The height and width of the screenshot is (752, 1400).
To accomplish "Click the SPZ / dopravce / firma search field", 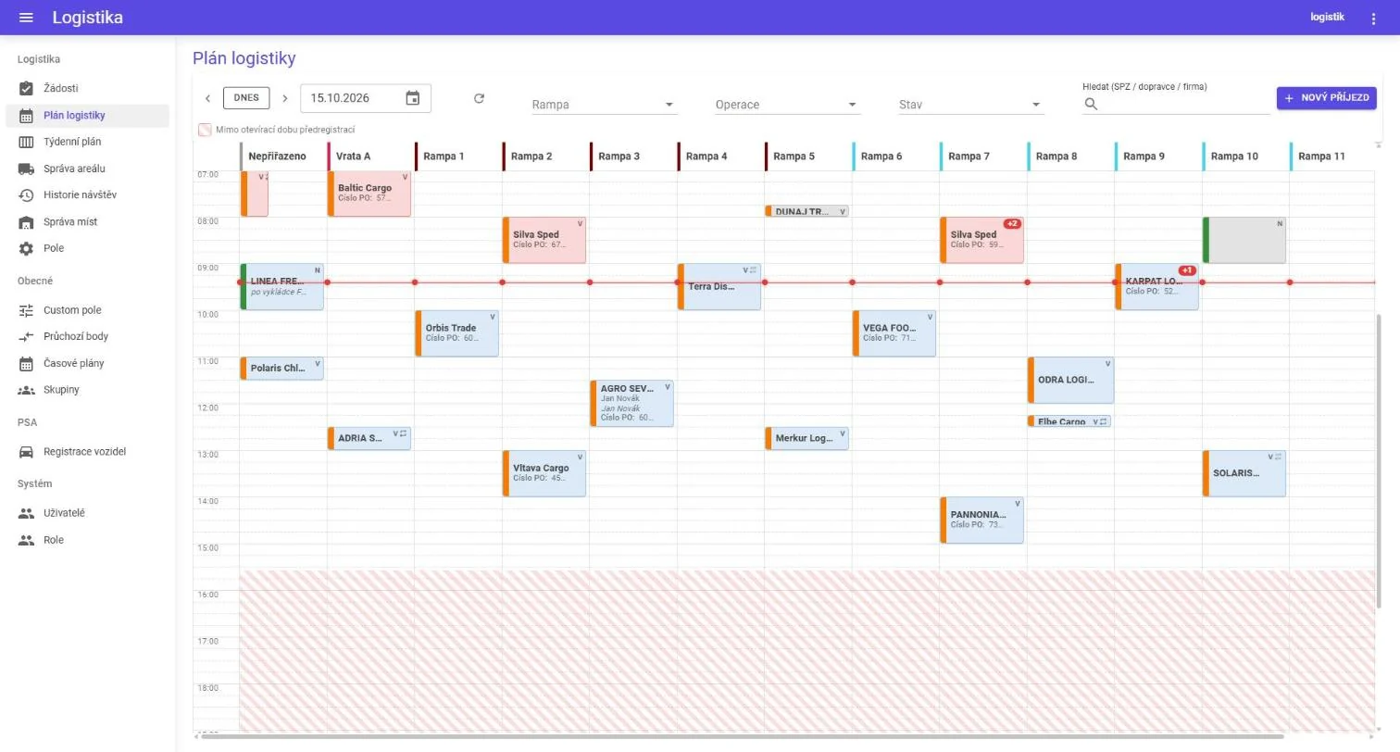I will [1176, 104].
